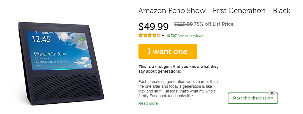Click the third gold rating star
The image size is (303, 114).
(150, 35)
